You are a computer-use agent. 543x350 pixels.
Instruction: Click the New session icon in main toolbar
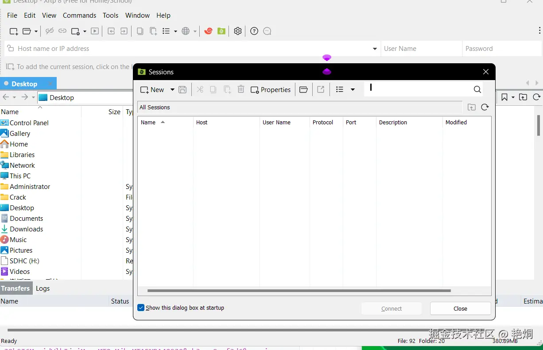14,31
